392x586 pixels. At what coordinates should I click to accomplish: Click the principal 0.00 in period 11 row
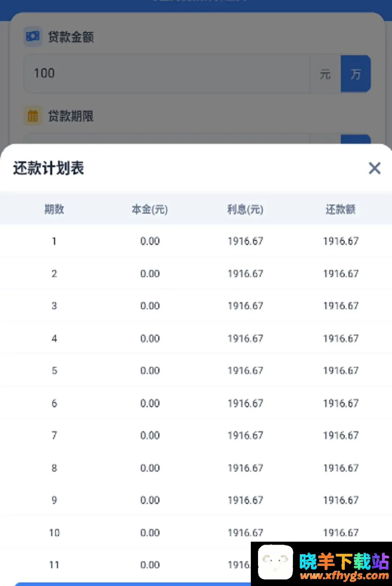coord(150,565)
